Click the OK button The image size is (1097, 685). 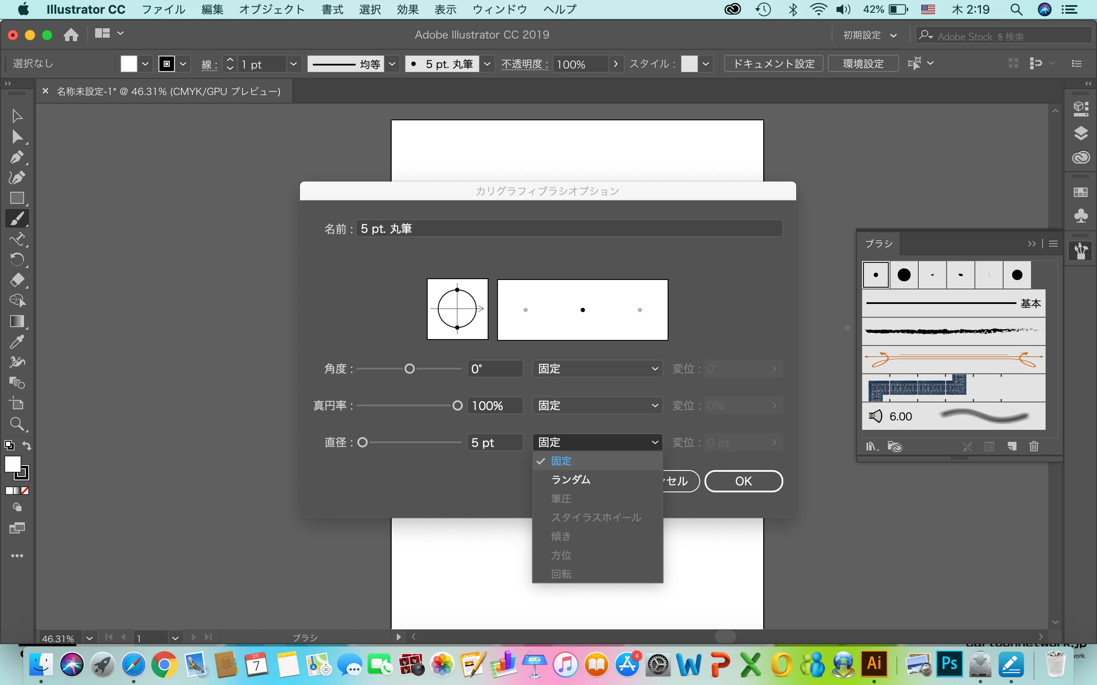point(743,481)
